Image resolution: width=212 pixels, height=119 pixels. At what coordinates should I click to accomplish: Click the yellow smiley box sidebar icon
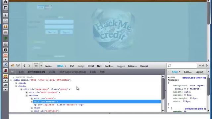coord(5,76)
